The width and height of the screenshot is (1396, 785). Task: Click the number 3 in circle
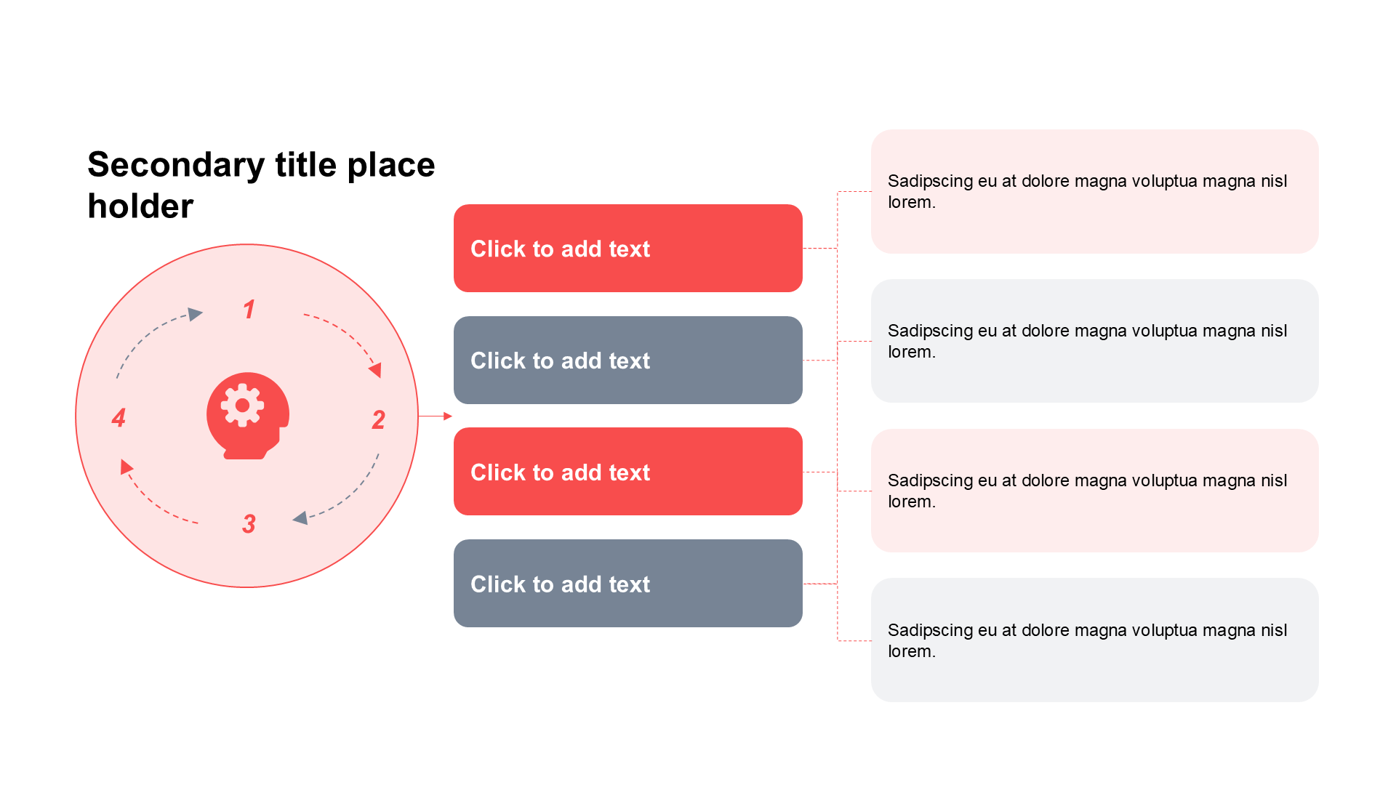pos(249,524)
